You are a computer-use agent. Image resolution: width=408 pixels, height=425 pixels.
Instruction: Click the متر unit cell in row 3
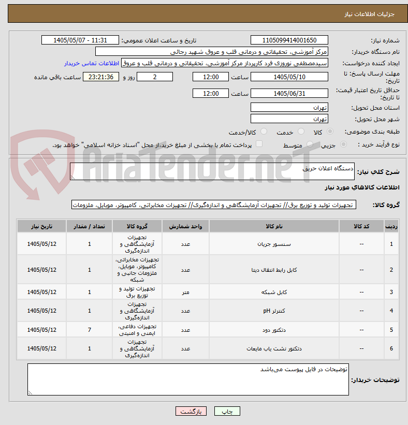click(x=185, y=292)
